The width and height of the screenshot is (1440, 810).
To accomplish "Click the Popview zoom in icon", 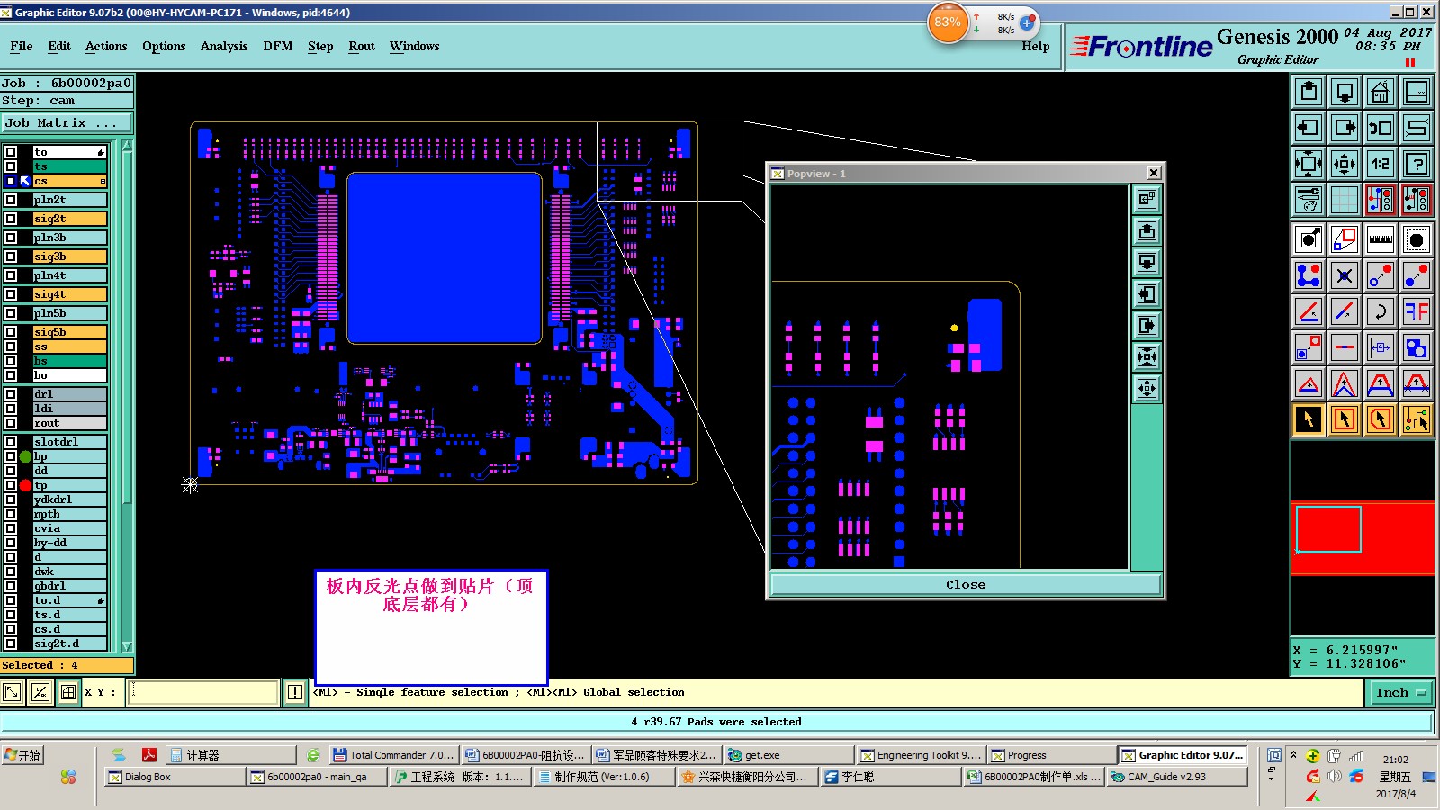I will 1147,357.
